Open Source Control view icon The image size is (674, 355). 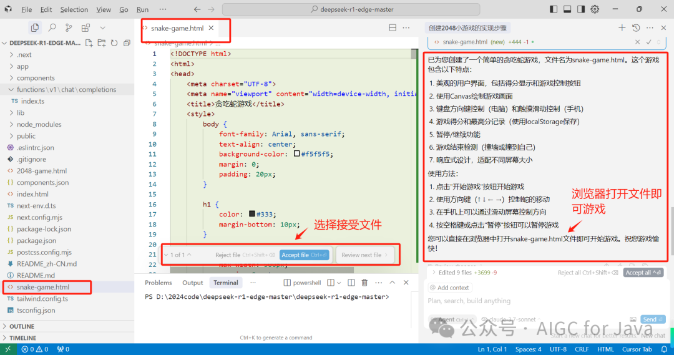[69, 28]
